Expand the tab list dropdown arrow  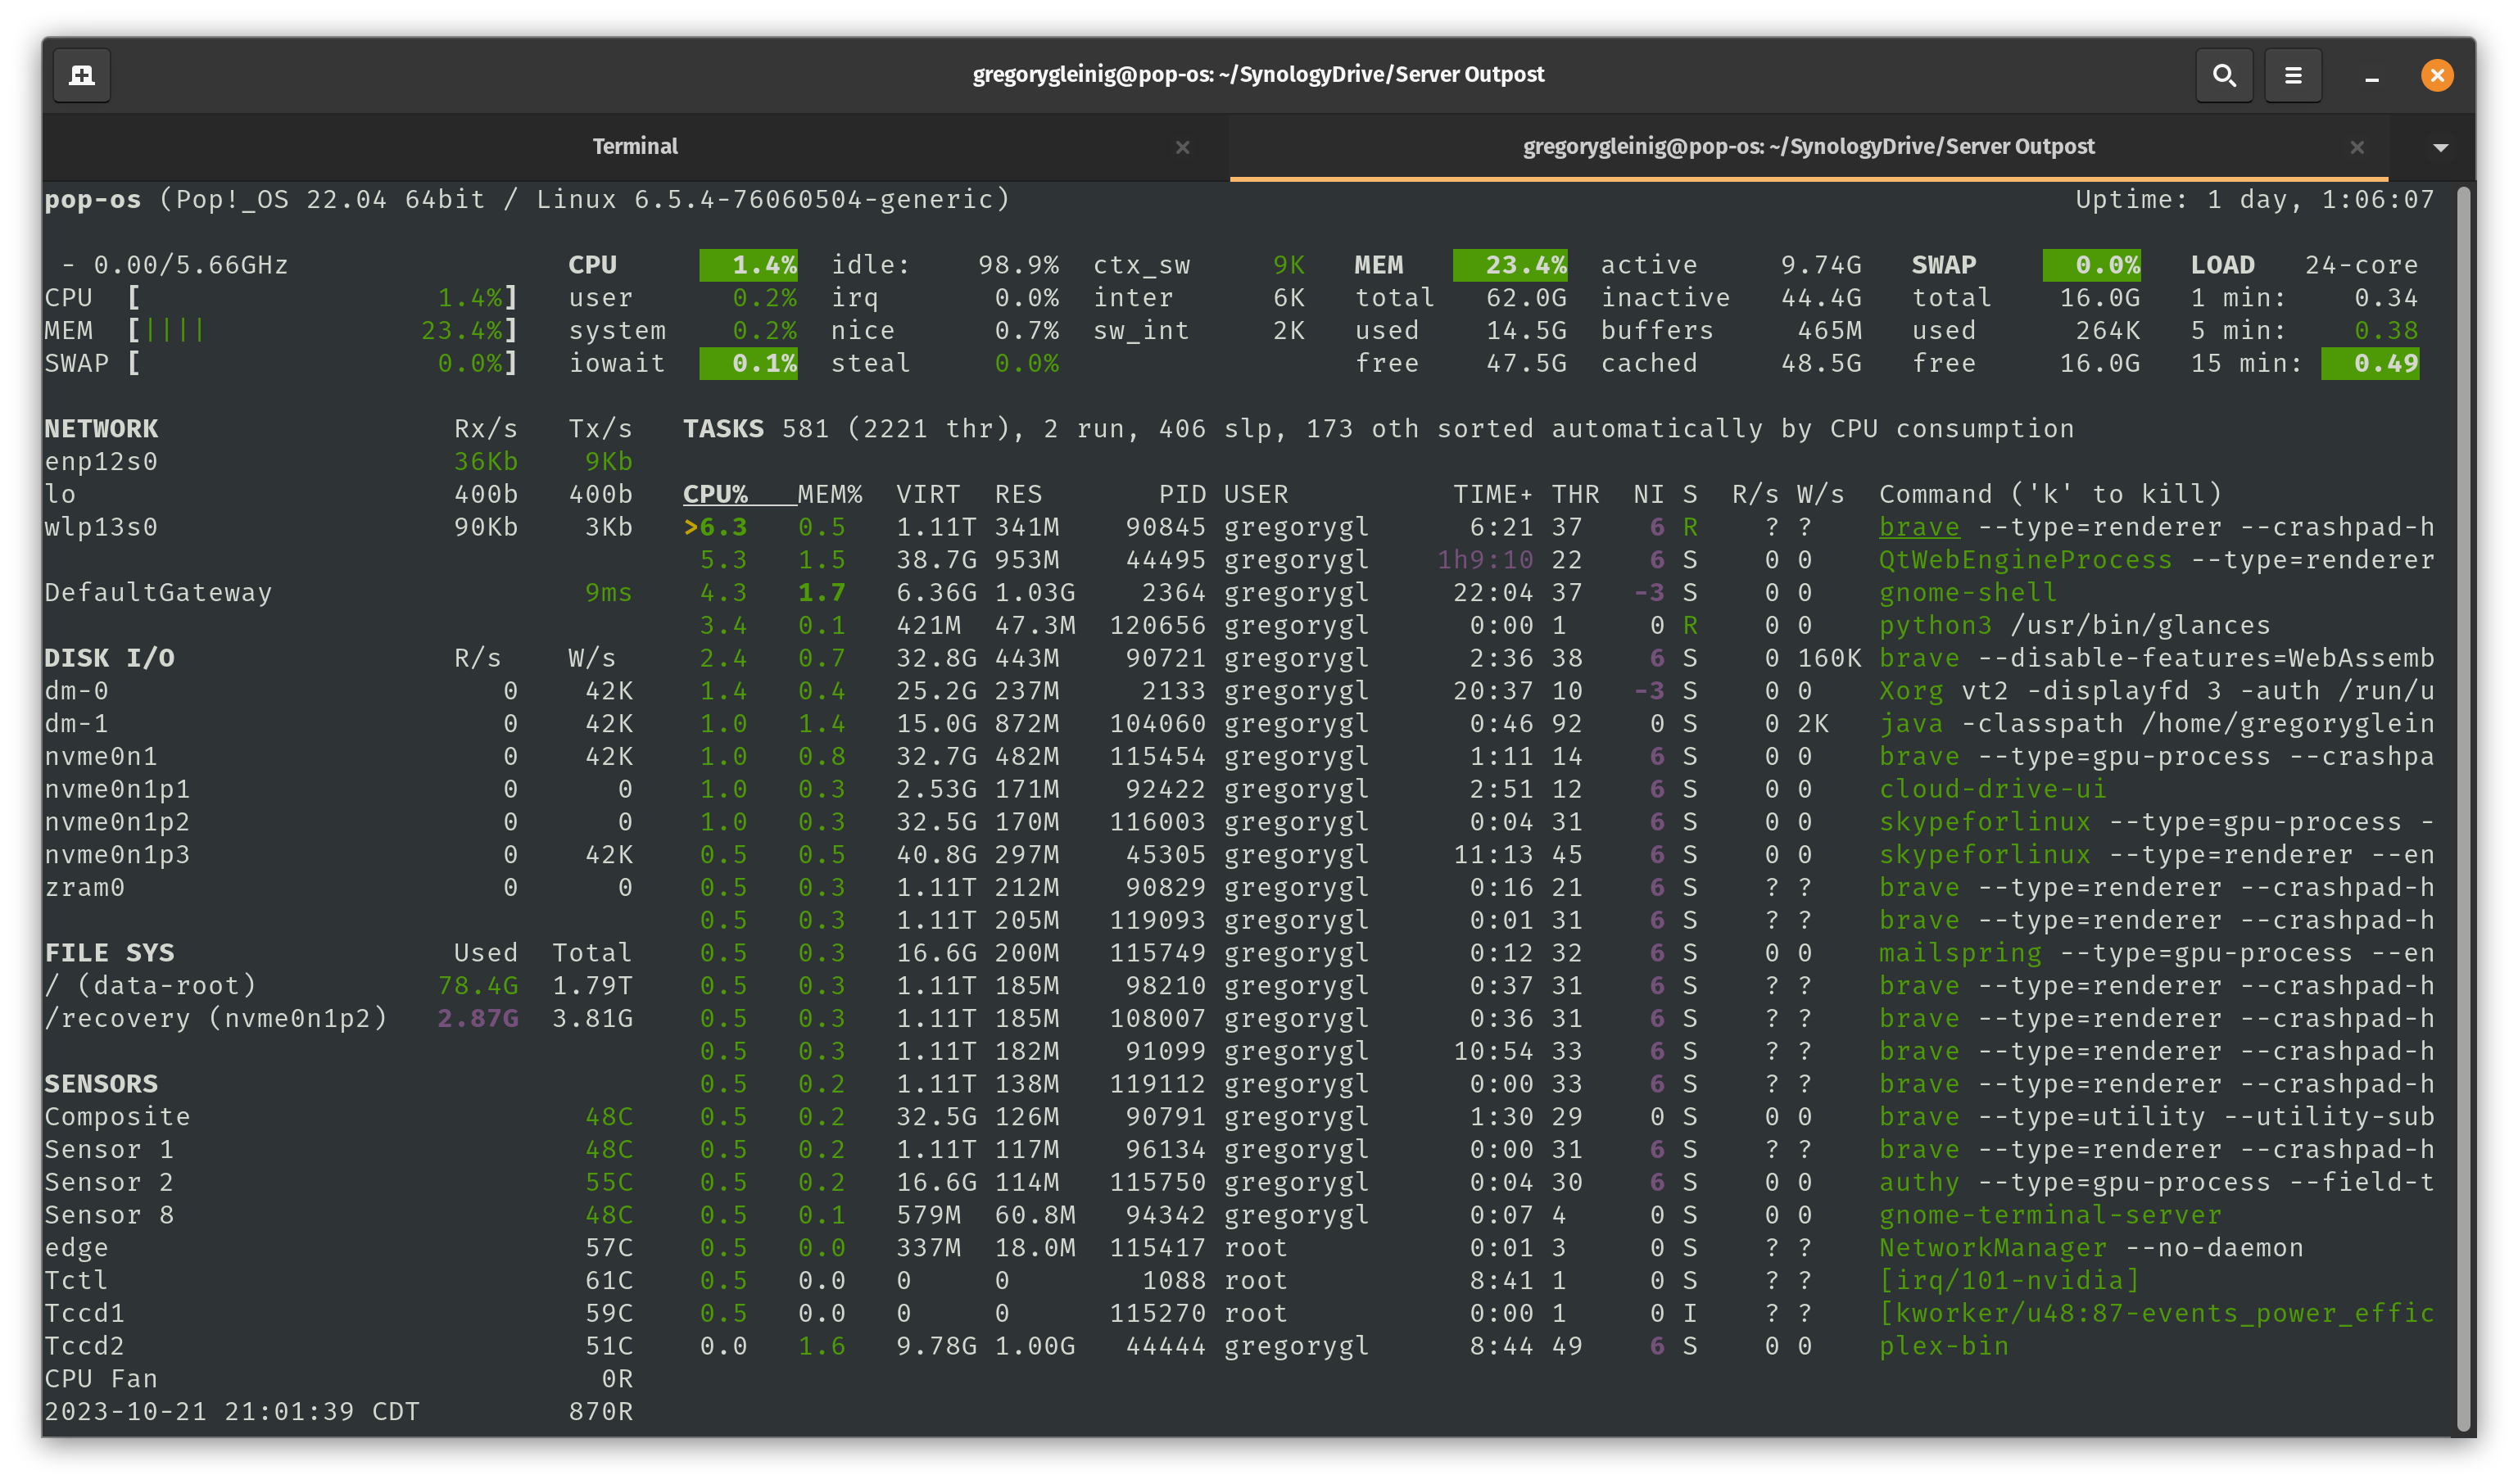(2440, 147)
